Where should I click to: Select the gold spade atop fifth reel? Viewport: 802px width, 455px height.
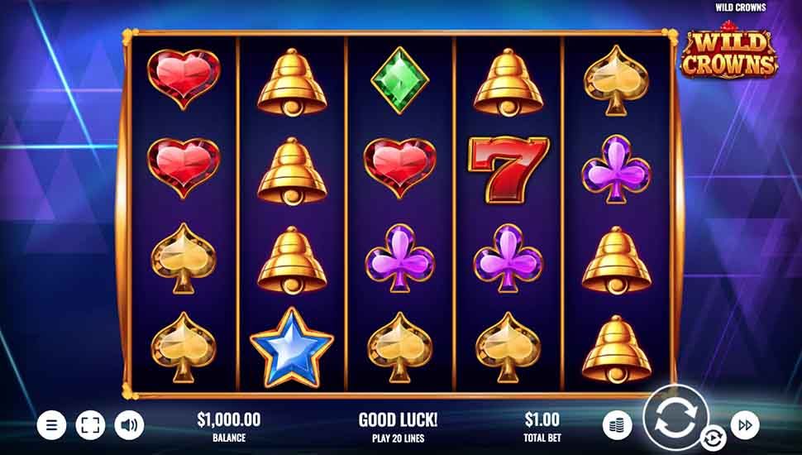click(x=616, y=80)
